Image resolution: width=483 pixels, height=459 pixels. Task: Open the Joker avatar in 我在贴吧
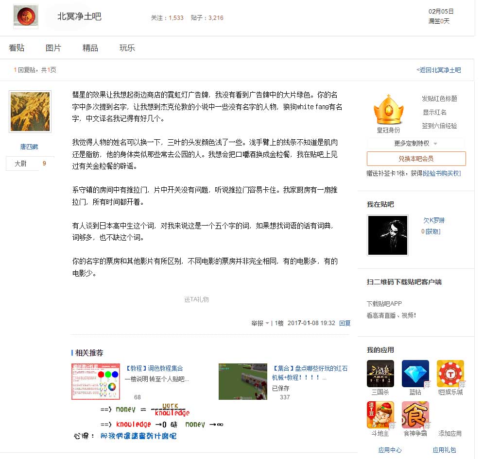[x=388, y=235]
